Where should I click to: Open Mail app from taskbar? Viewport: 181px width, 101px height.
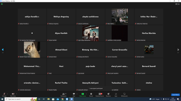coord(58,99)
